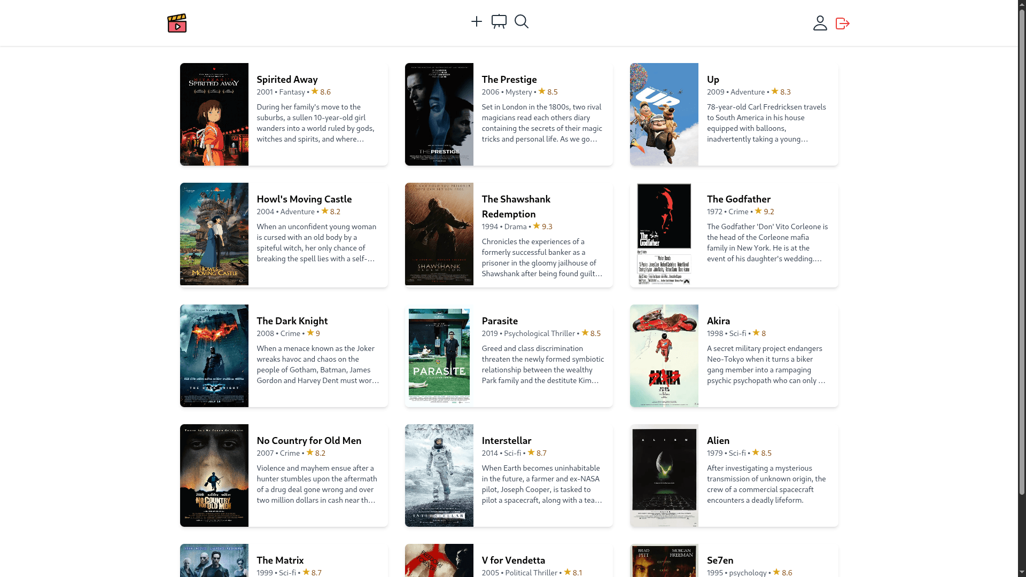Open The Godfather title
This screenshot has height=577, width=1026.
coord(739,199)
